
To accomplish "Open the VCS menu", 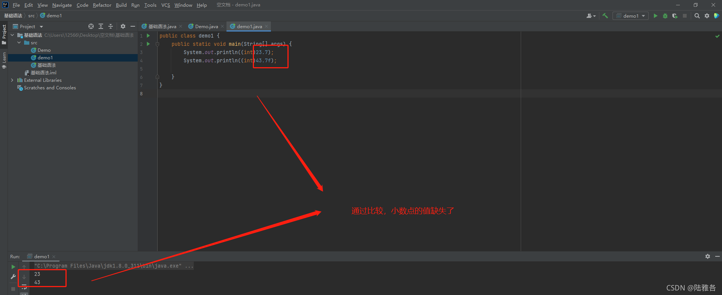I will tap(166, 5).
